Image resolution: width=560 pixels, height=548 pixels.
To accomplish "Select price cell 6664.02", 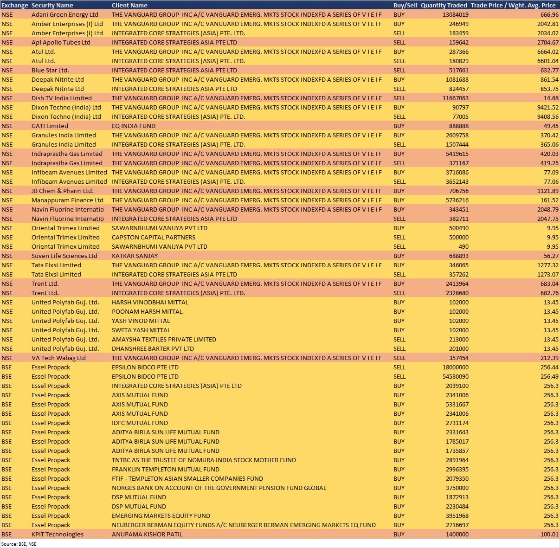I will [547, 52].
